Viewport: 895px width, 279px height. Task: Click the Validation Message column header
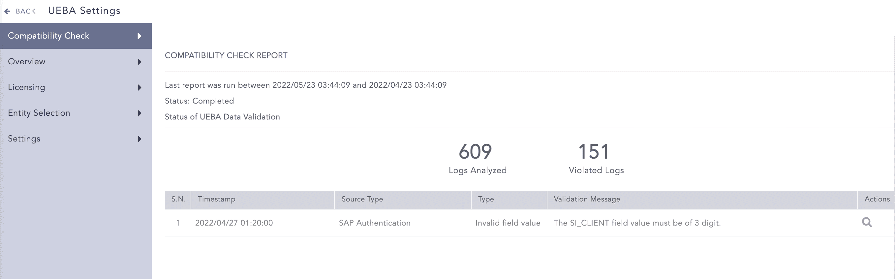pos(586,199)
